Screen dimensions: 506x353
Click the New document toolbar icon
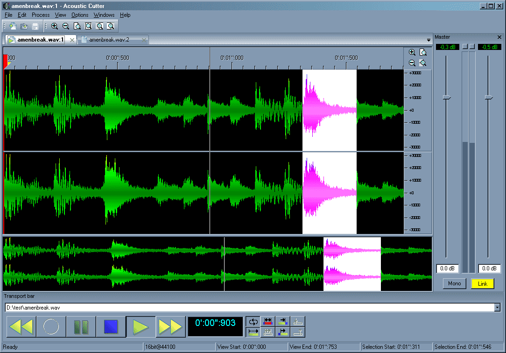pyautogui.click(x=13, y=26)
